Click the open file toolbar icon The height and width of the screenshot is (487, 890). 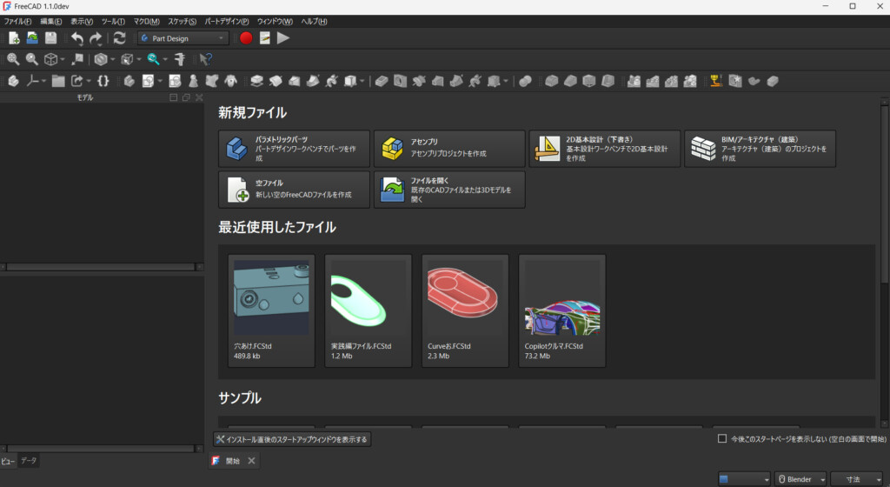point(32,38)
